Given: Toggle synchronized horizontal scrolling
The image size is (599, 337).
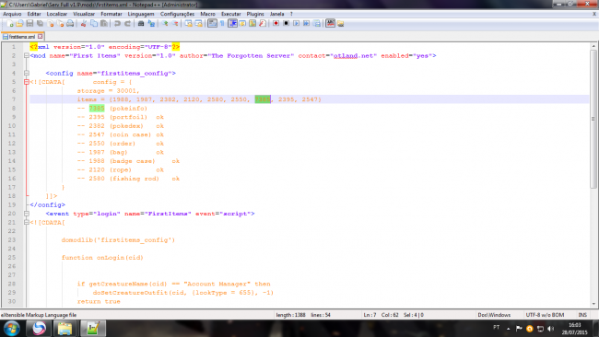Looking at the screenshot, I should pyautogui.click(x=199, y=24).
